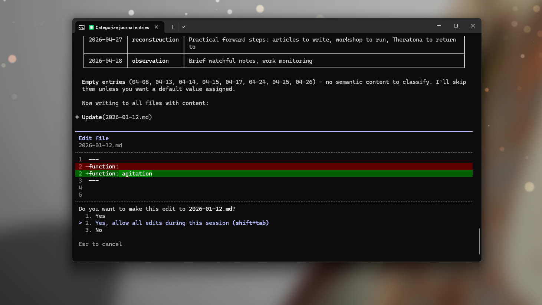The height and width of the screenshot is (305, 542).
Task: Click the removed line '-function:'
Action: [x=274, y=167]
